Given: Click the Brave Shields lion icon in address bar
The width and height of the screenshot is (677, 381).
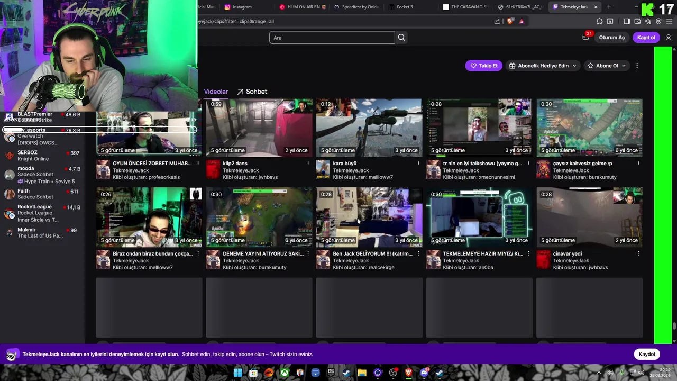Looking at the screenshot, I should [x=510, y=21].
